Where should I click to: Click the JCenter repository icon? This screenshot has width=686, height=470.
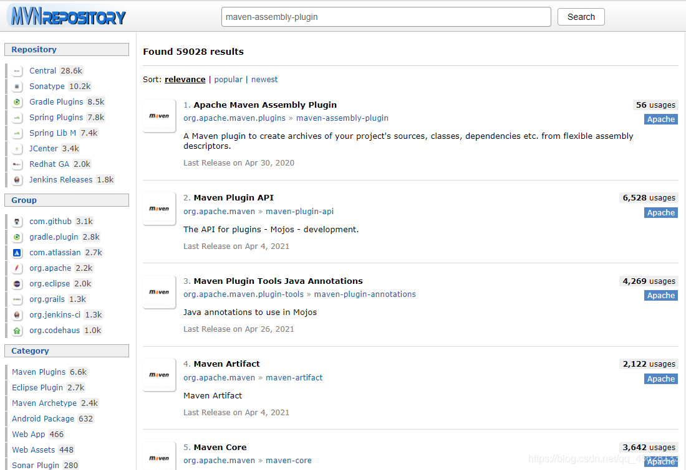click(x=17, y=149)
